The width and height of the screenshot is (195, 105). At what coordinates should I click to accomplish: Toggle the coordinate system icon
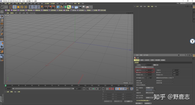click(x=41, y=7)
